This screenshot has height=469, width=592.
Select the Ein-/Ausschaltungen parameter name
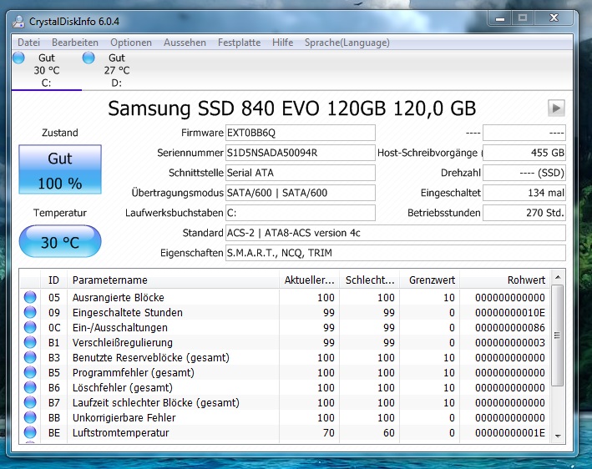click(120, 327)
